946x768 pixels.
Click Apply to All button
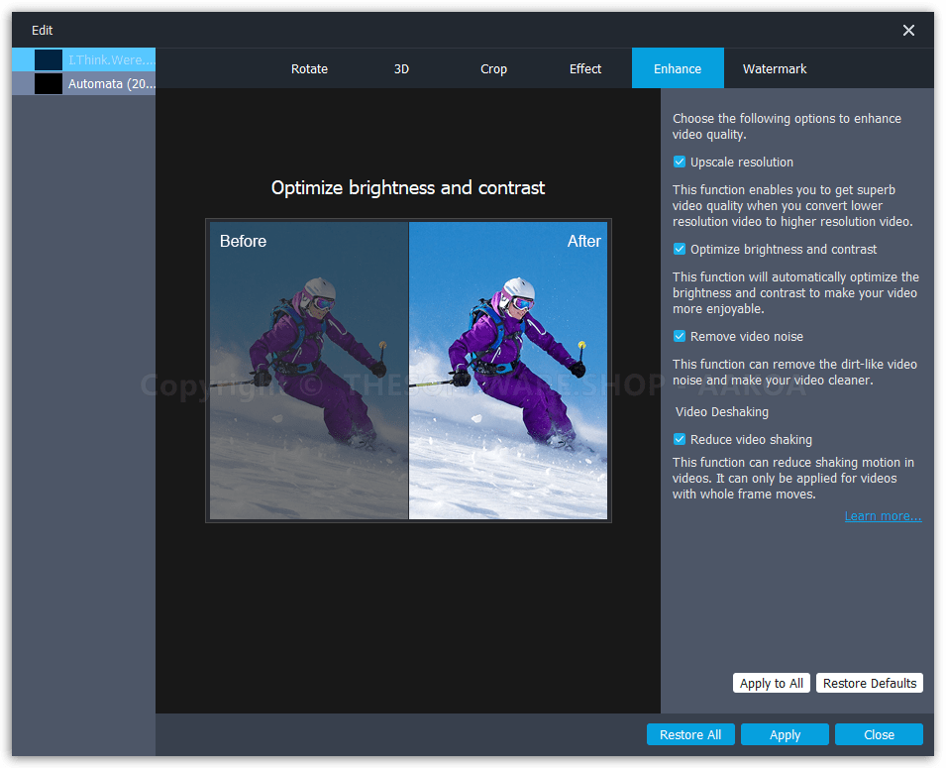point(771,683)
